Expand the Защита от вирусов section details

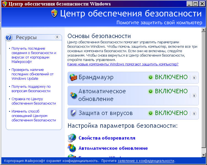[194, 113]
